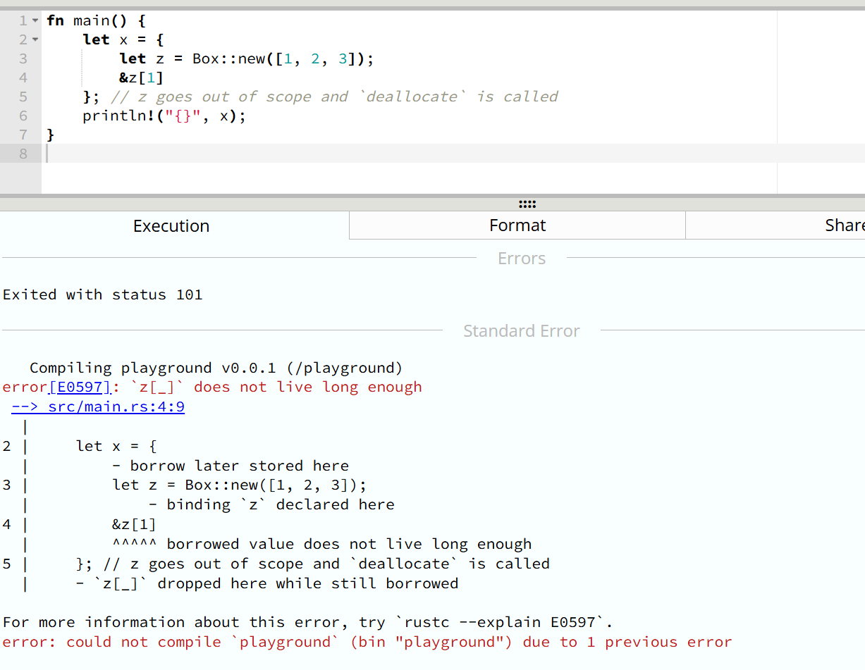
Task: Click line number 3 in the gutter
Action: tap(23, 59)
